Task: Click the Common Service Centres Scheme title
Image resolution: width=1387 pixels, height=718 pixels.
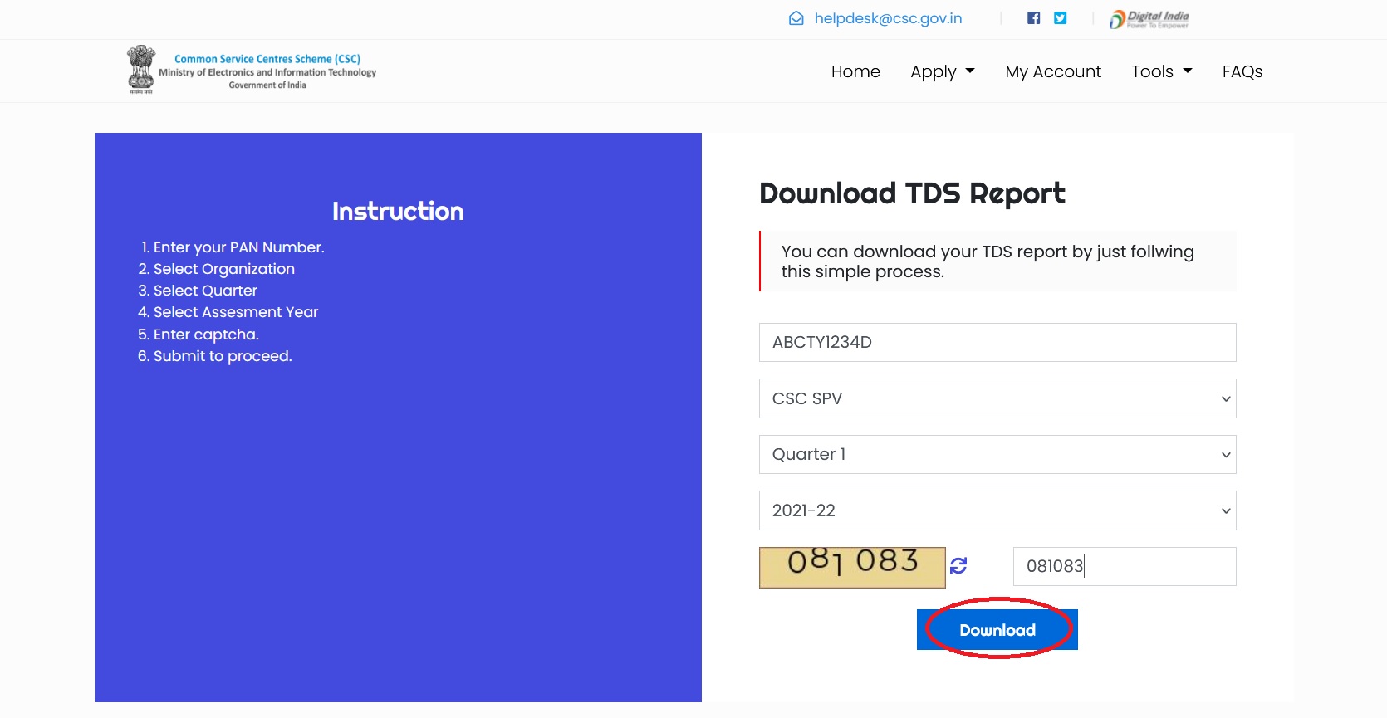Action: coord(267,59)
